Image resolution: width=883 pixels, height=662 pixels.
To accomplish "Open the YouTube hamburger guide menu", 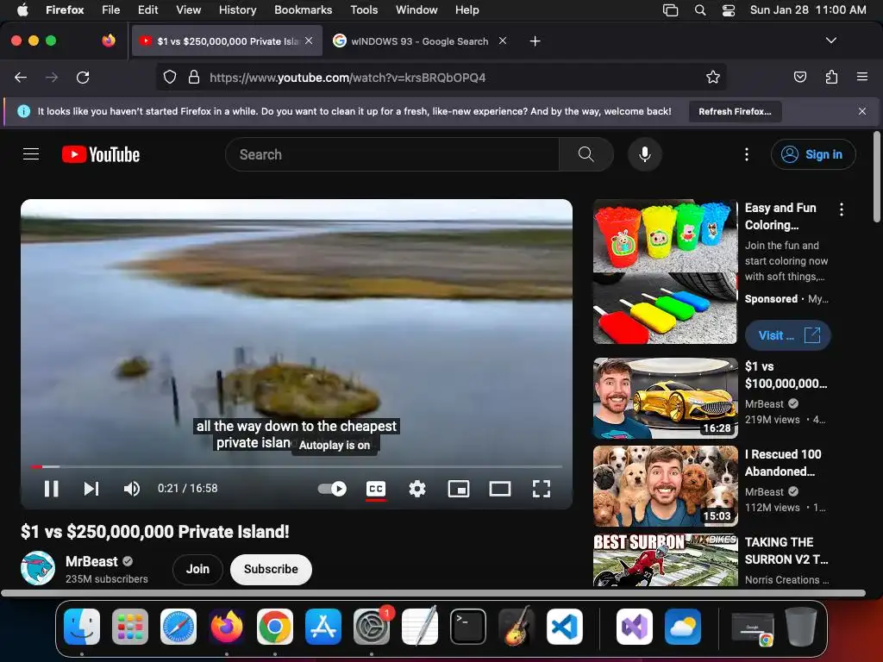I will click(31, 154).
